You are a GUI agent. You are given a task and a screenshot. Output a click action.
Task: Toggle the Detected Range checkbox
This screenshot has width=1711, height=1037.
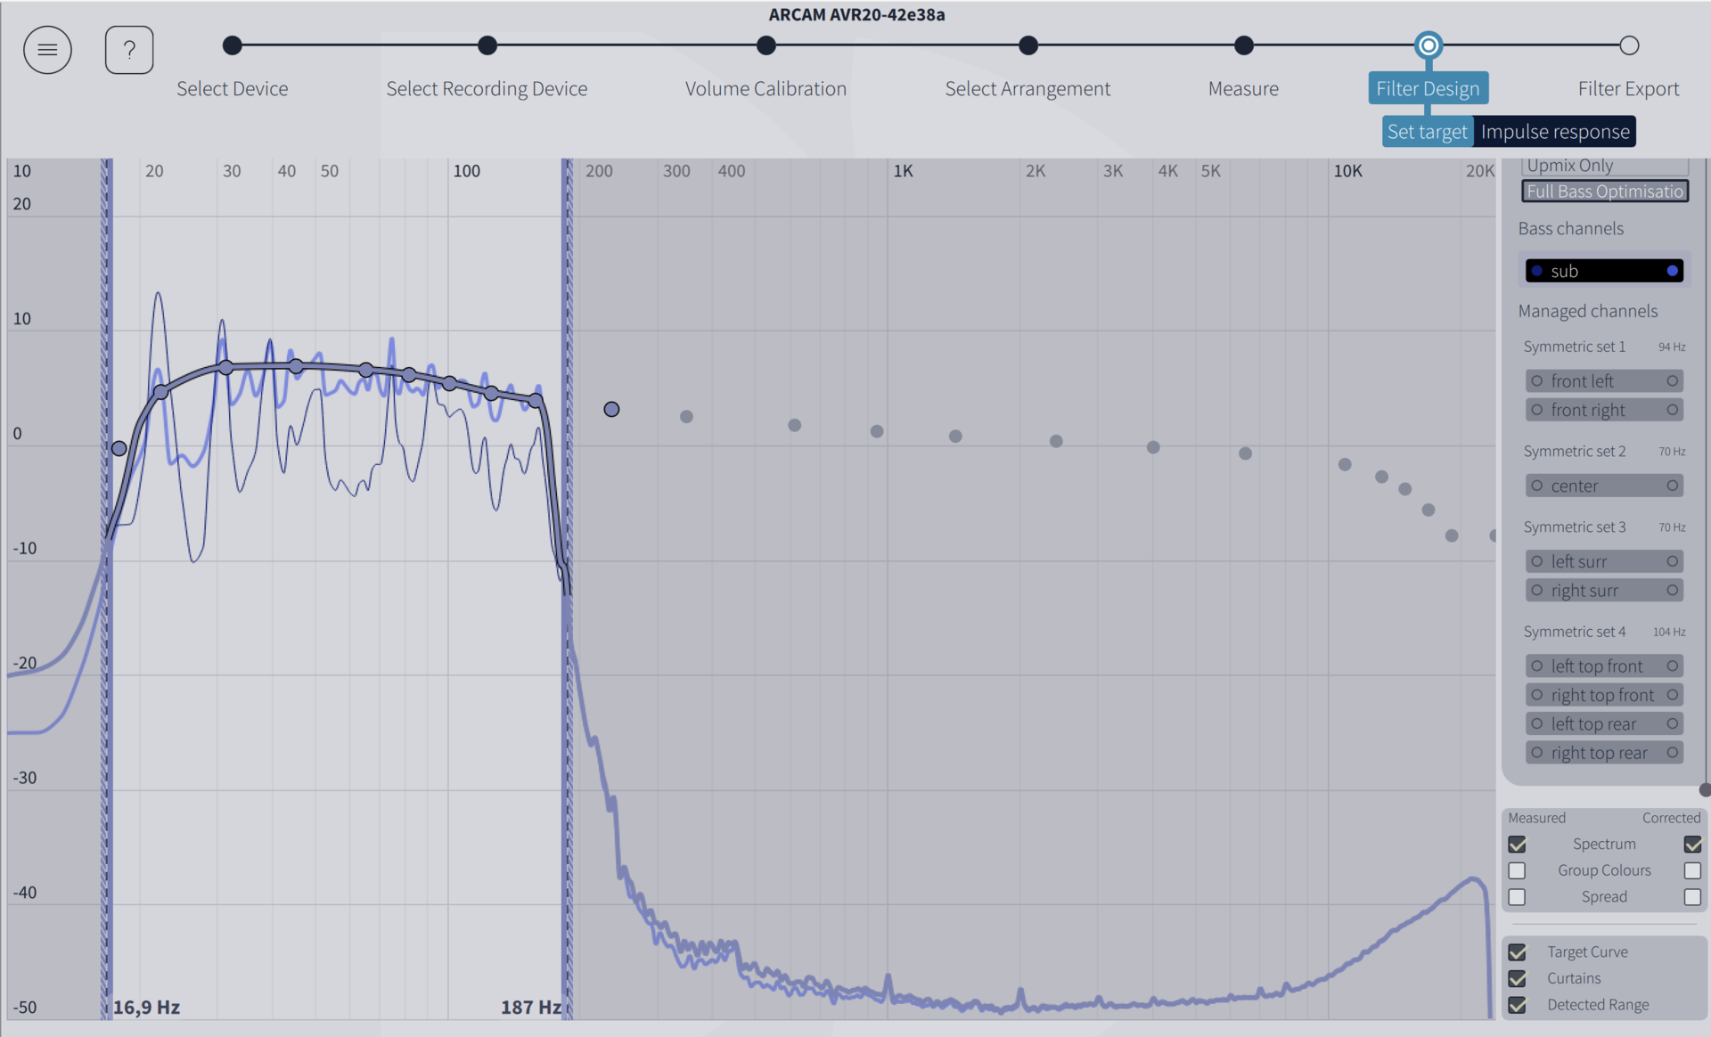pyautogui.click(x=1517, y=1005)
